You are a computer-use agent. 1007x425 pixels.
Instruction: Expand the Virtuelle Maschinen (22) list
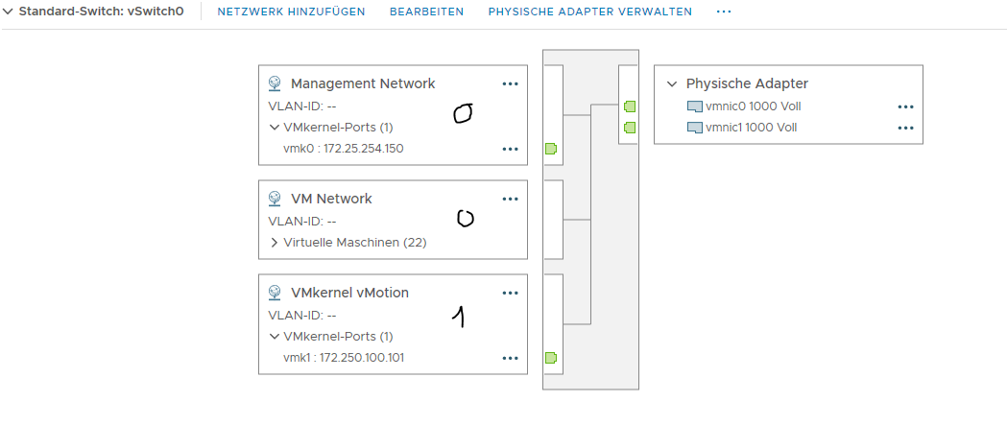pos(275,242)
